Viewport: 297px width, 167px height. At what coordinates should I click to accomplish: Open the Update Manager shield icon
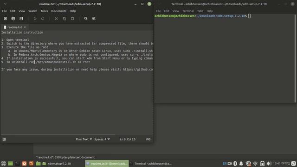coord(248,163)
